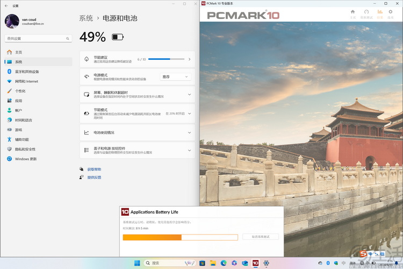Expand 盖子和电源按钮控件 section
Screen dimensions: 403x269
[189, 150]
